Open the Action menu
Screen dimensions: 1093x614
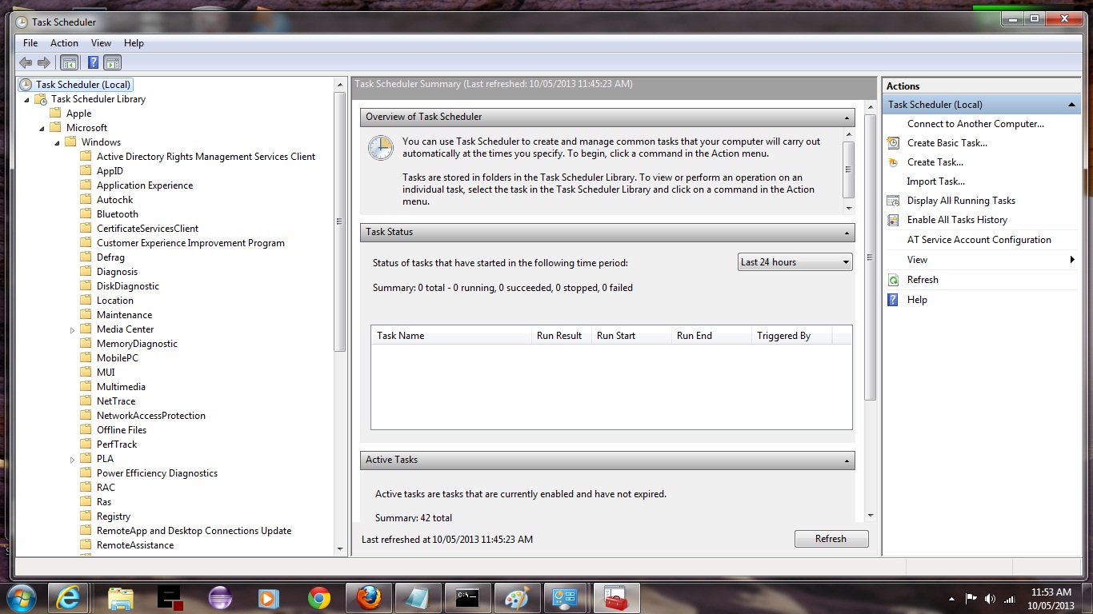(64, 43)
